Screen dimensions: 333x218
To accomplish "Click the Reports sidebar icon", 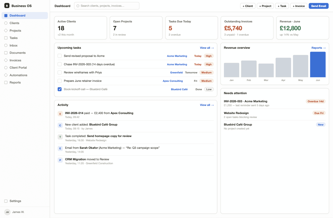I will (x=6, y=82).
